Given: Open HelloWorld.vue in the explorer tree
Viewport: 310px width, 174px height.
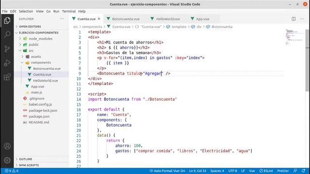Looking at the screenshot, I should point(45,81).
